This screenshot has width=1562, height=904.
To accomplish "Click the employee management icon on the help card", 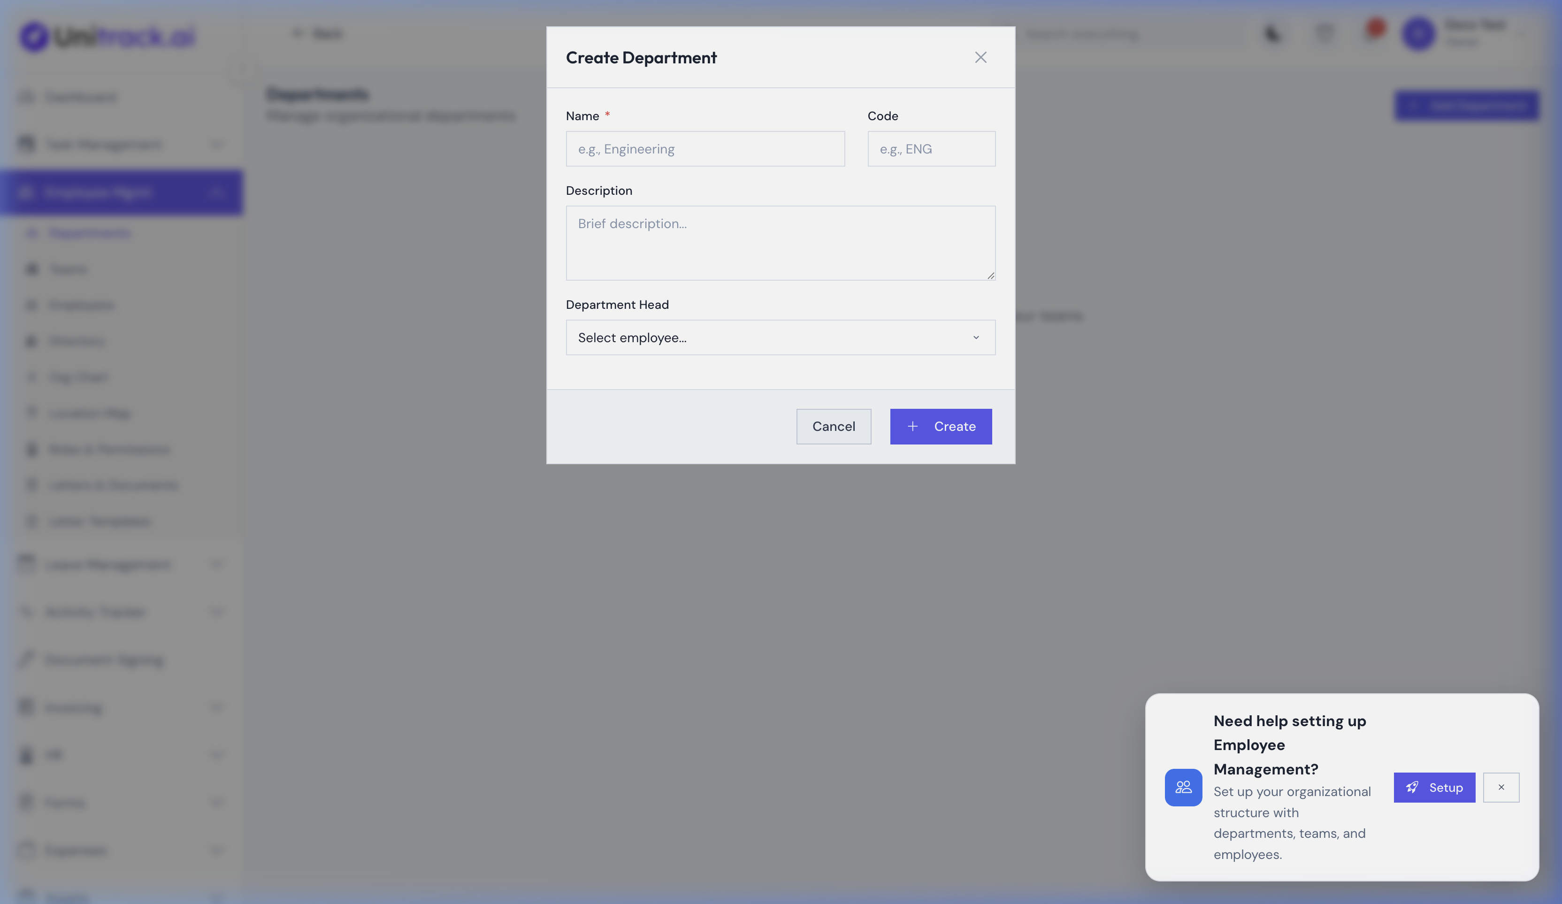I will point(1183,788).
